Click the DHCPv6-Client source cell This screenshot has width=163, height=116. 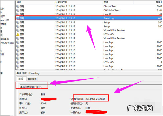111,10
